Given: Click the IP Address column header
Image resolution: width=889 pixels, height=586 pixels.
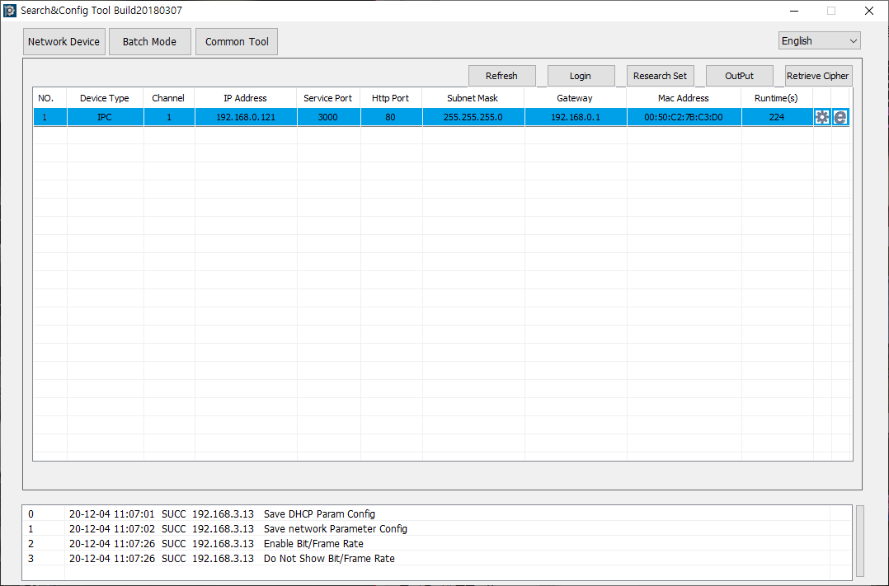Looking at the screenshot, I should [245, 97].
